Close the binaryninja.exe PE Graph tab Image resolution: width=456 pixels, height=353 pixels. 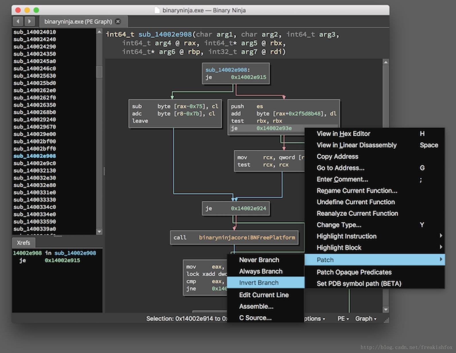[118, 22]
